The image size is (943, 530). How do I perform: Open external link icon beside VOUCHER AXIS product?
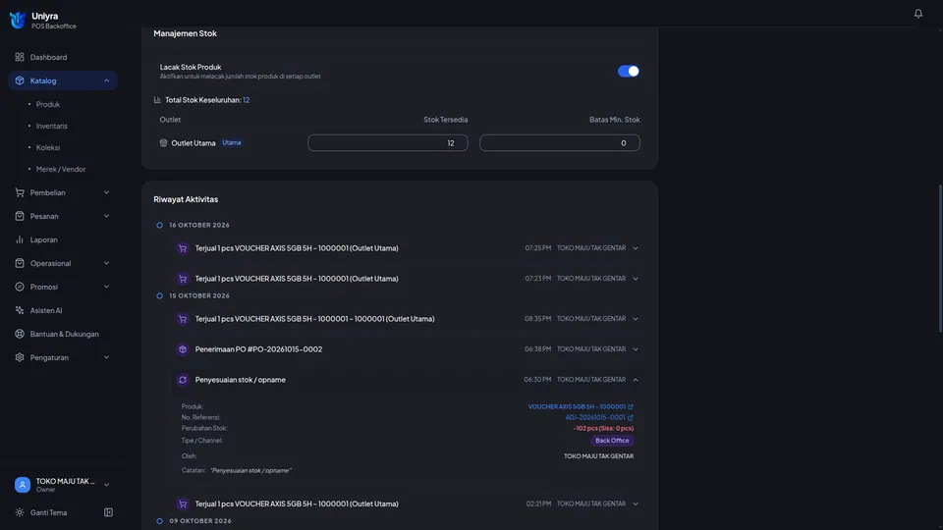point(631,406)
